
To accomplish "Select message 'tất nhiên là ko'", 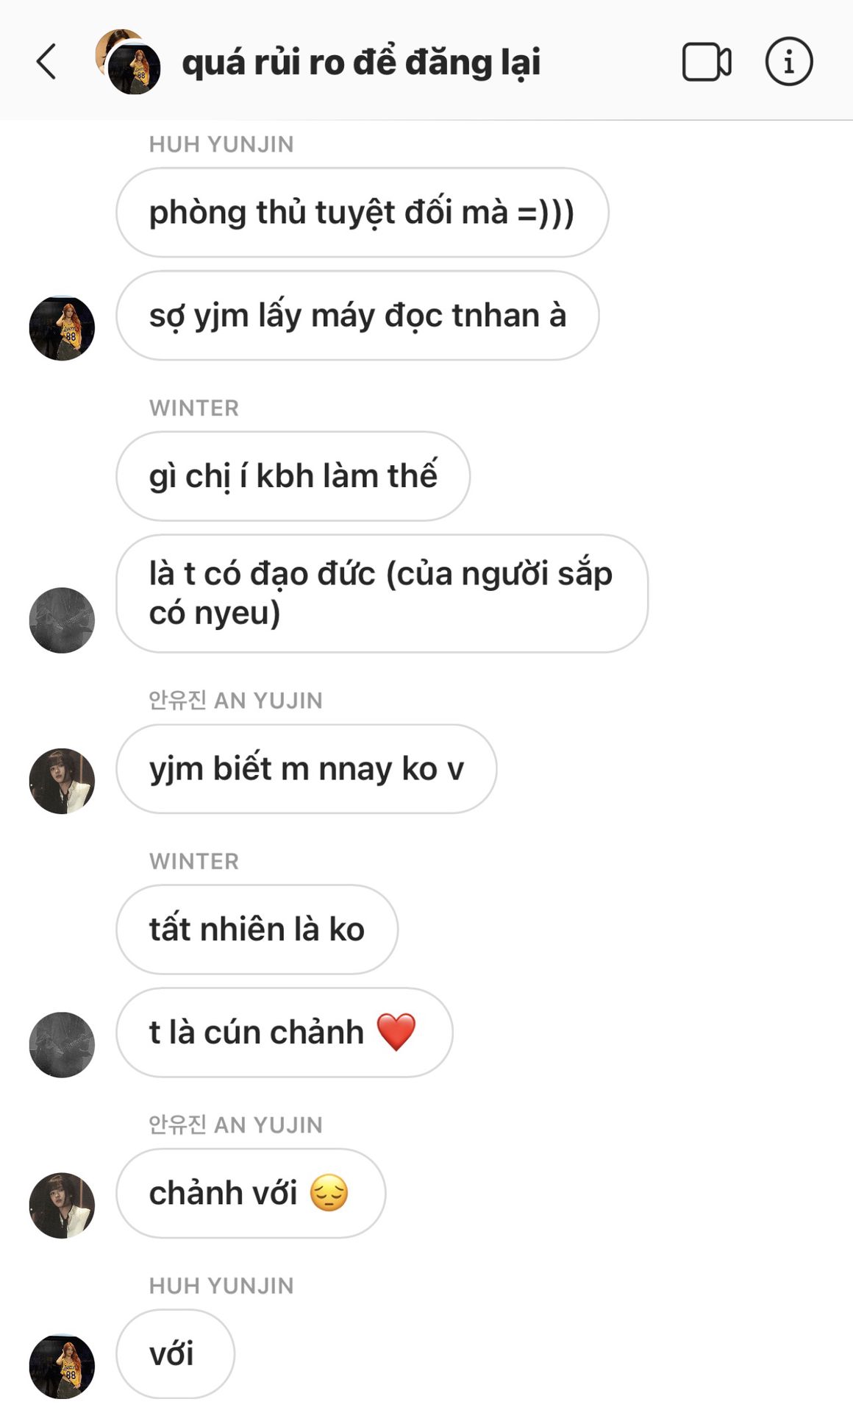I will tap(257, 929).
